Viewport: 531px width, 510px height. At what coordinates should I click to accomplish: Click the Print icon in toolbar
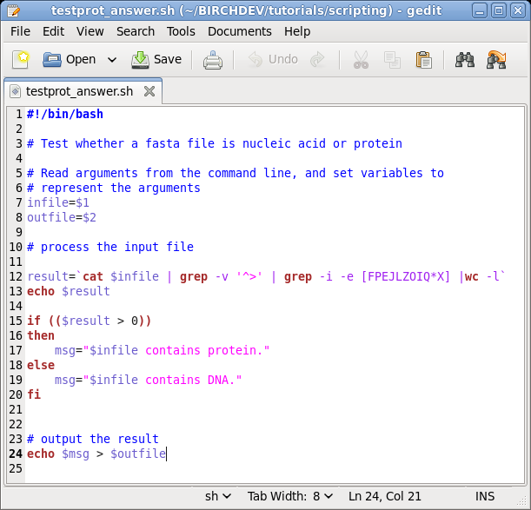pos(213,60)
